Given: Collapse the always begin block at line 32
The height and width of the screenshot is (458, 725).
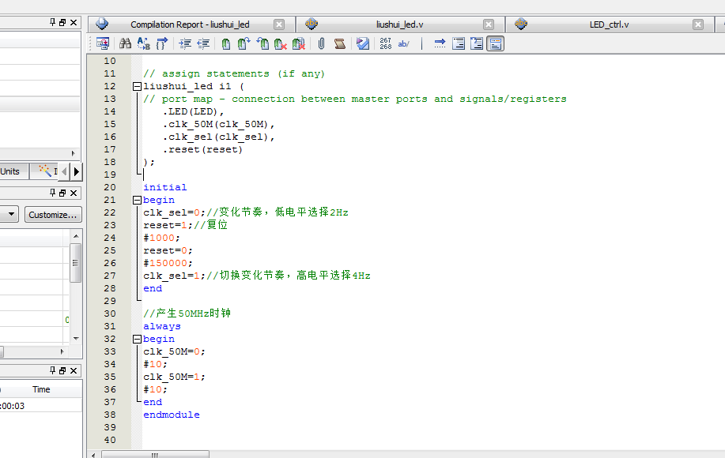Looking at the screenshot, I should pyautogui.click(x=138, y=339).
